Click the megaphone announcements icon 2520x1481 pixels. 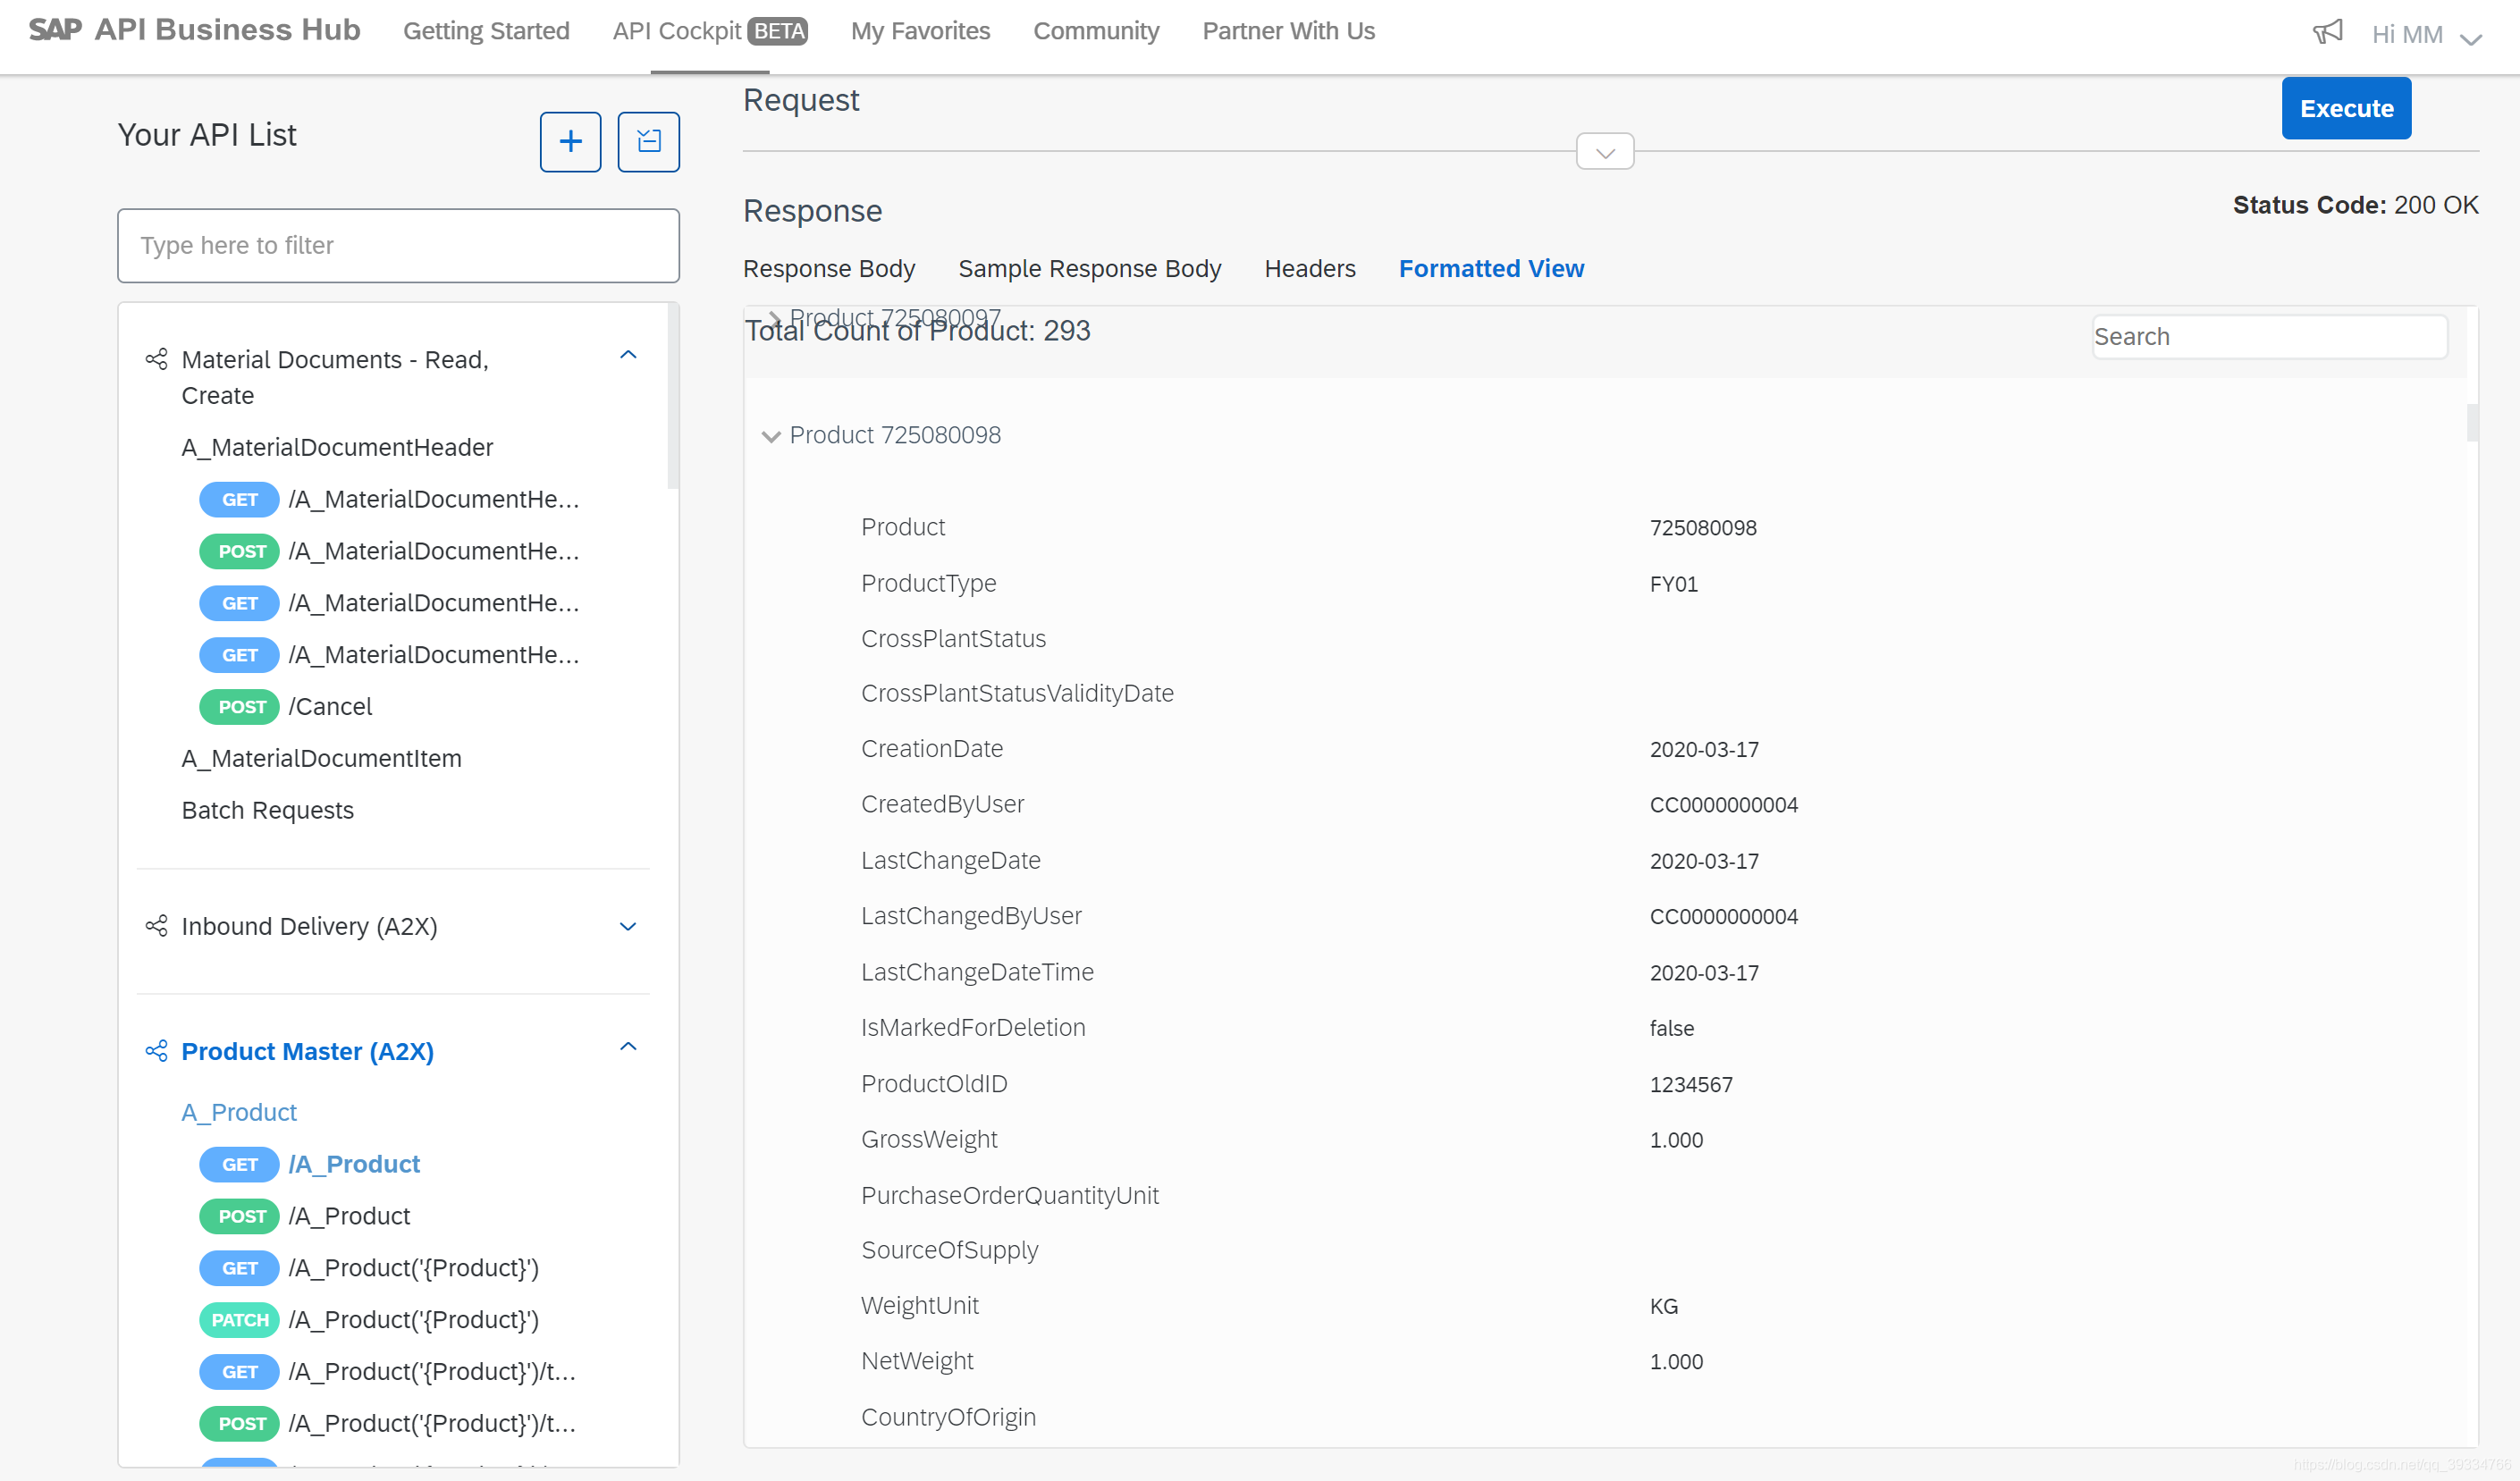[2327, 33]
